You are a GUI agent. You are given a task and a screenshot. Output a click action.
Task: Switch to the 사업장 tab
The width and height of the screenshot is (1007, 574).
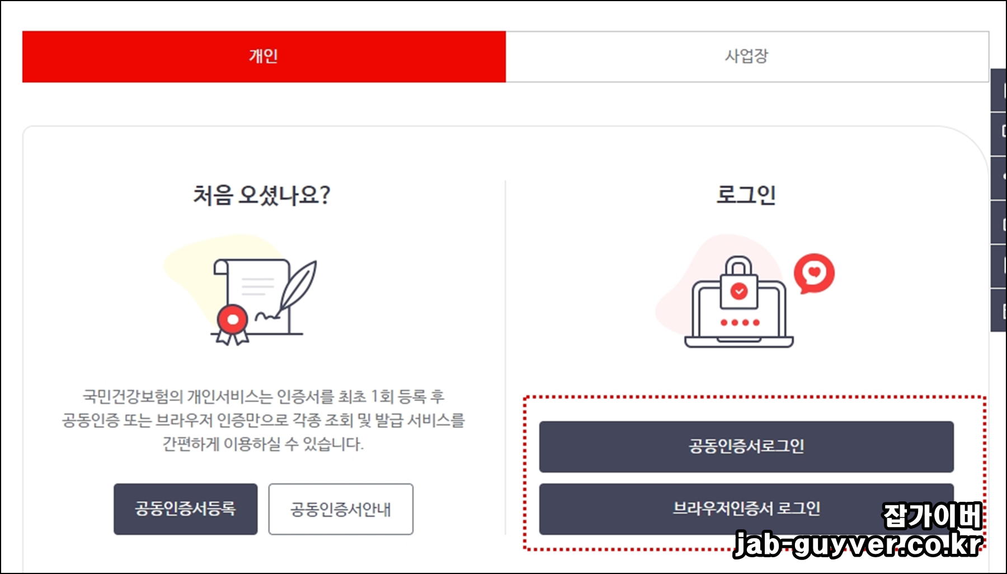[747, 57]
